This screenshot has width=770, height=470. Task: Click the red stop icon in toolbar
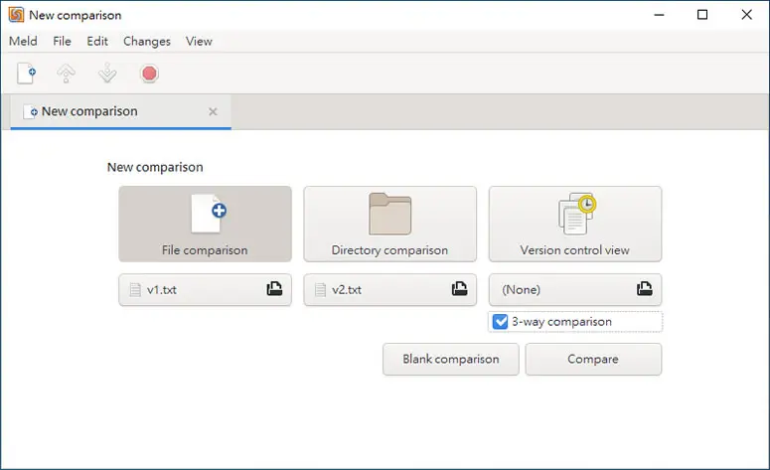click(149, 74)
